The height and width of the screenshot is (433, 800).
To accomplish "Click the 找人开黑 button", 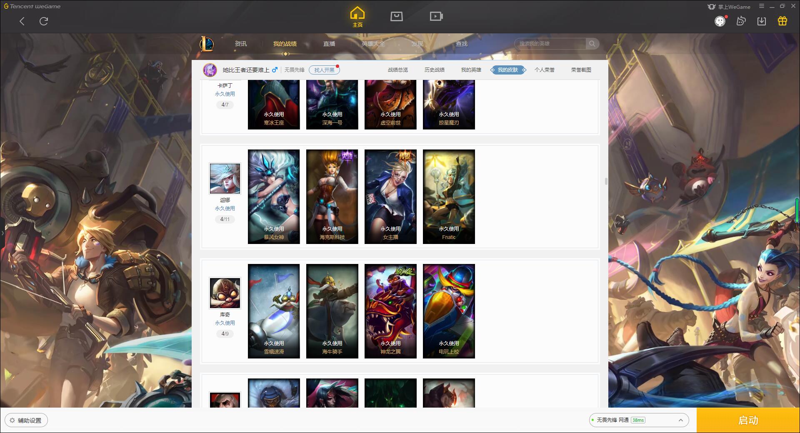I will click(324, 70).
